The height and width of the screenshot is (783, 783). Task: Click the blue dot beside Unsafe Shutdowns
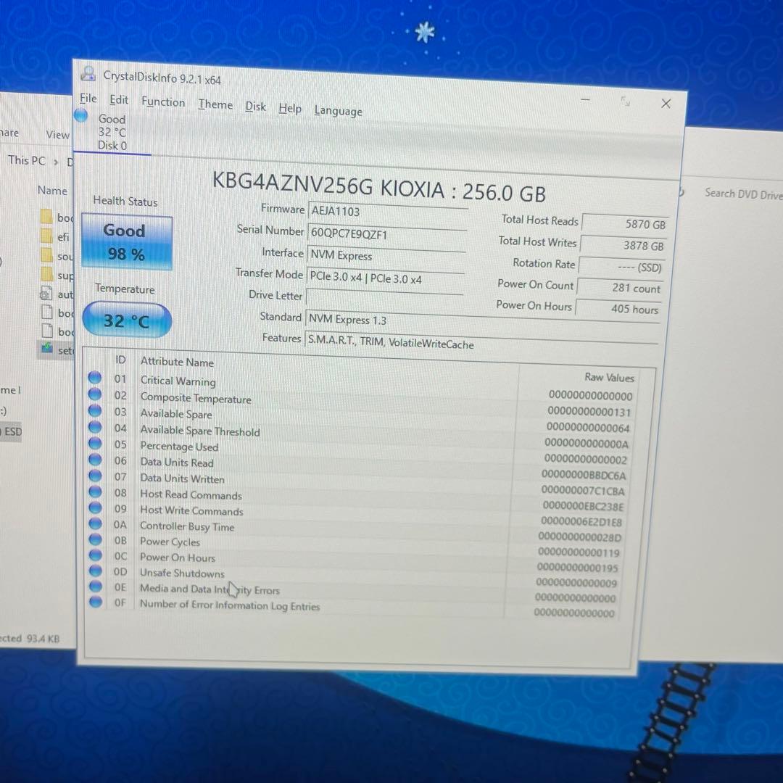point(95,571)
